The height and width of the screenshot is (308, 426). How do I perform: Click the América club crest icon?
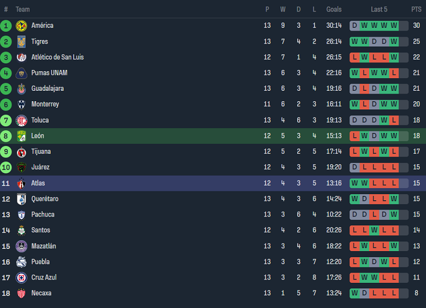[x=21, y=26]
